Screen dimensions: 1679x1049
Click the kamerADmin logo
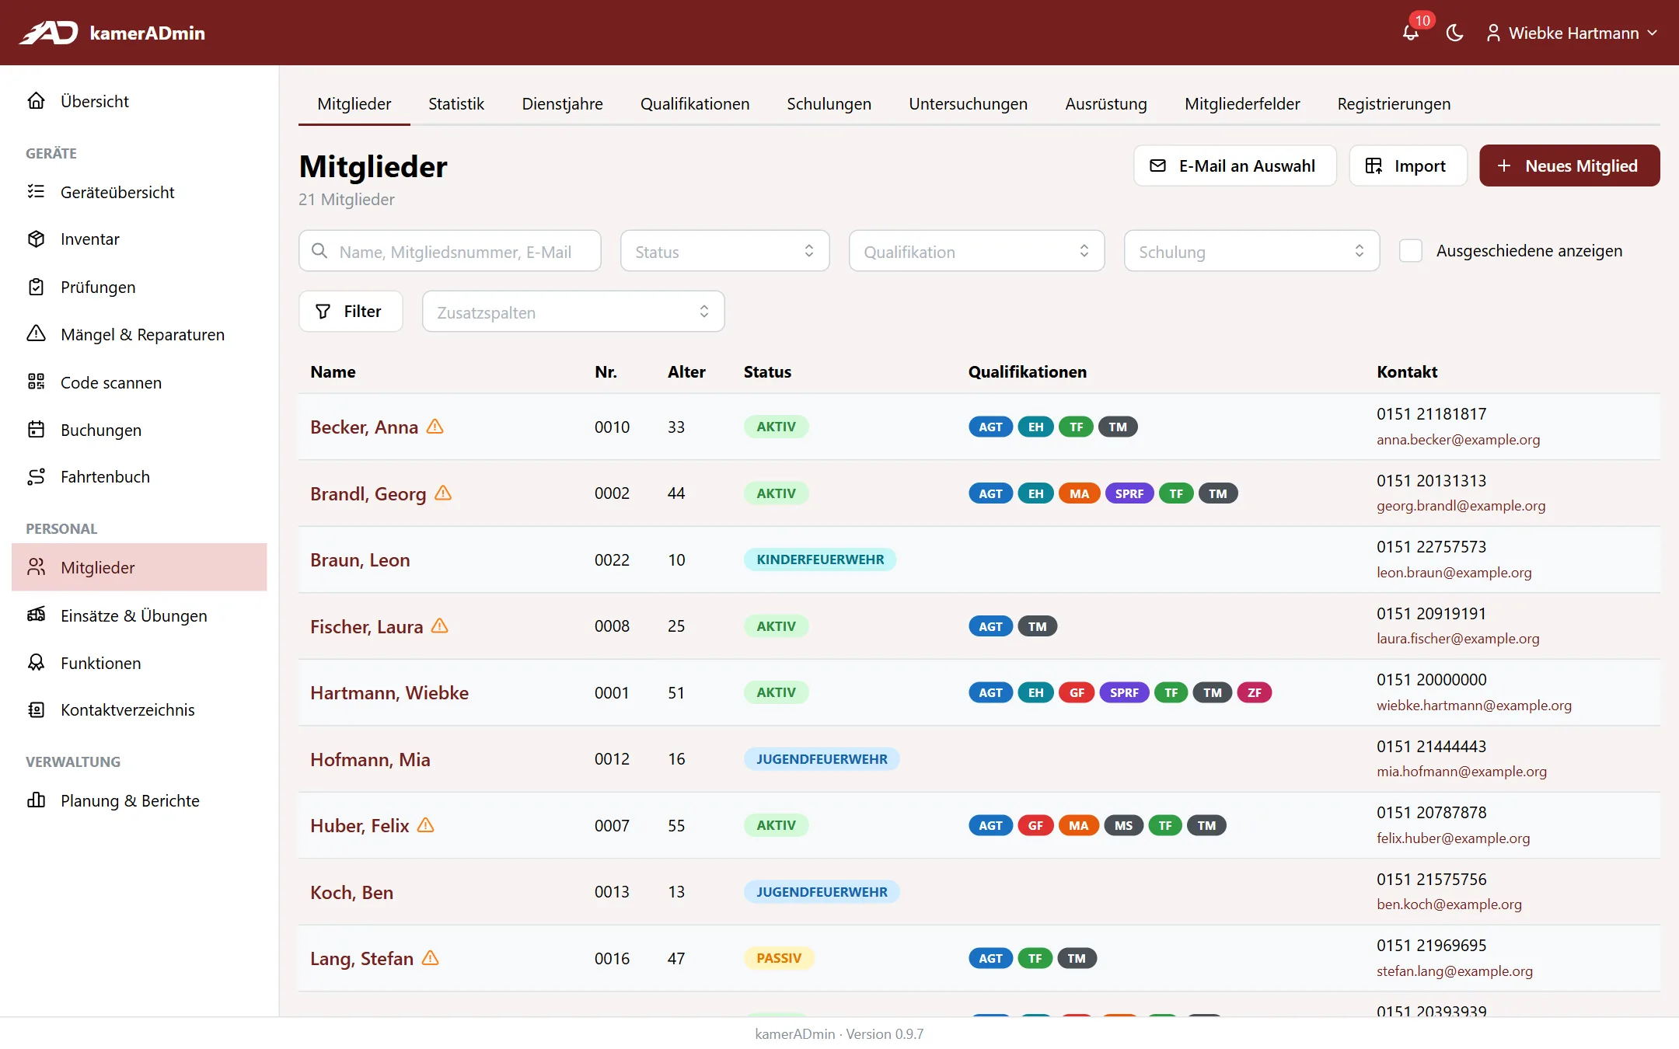[x=112, y=33]
